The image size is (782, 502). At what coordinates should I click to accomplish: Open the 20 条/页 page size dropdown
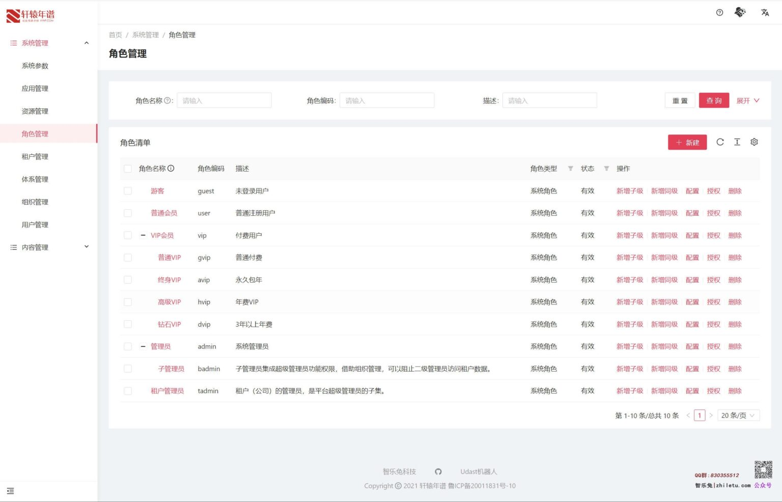(x=739, y=415)
